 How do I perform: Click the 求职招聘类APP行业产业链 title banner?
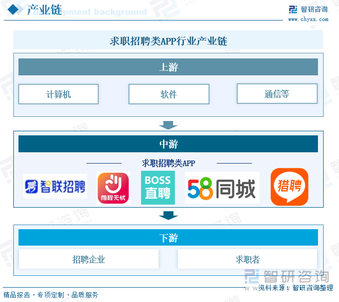[x=168, y=40]
